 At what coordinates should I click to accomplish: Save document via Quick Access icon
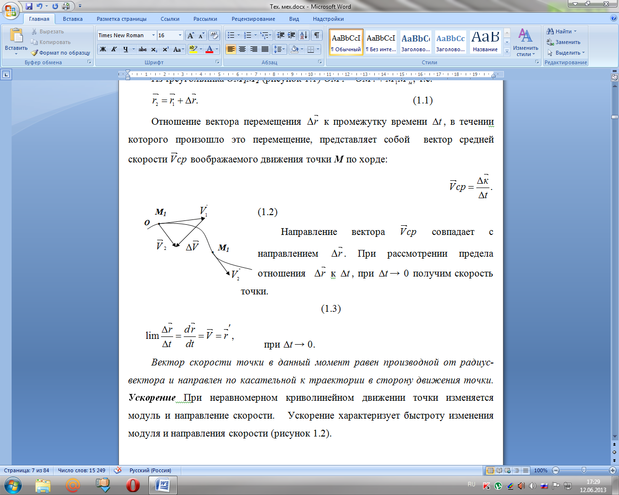(x=29, y=6)
